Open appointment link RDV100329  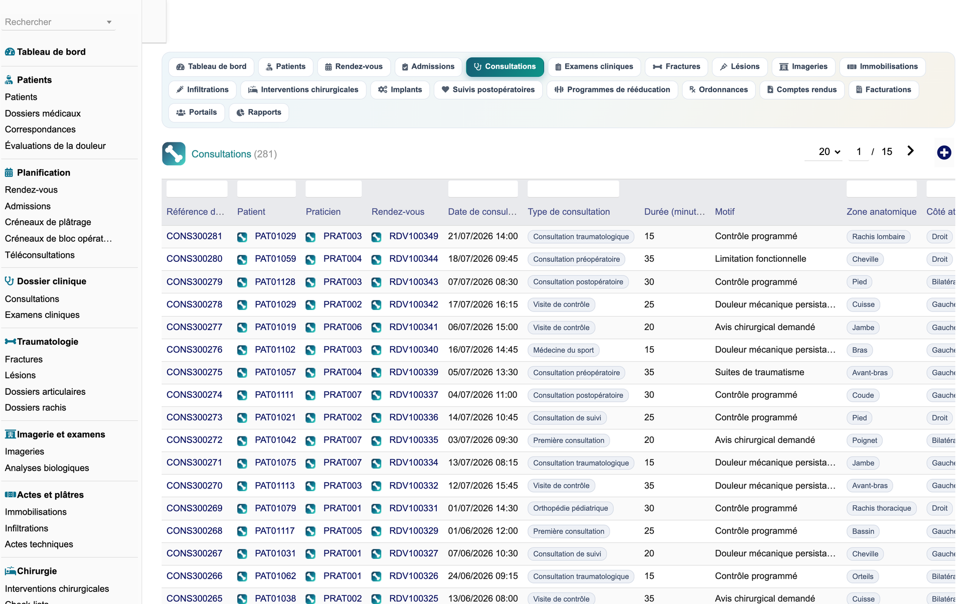click(414, 531)
